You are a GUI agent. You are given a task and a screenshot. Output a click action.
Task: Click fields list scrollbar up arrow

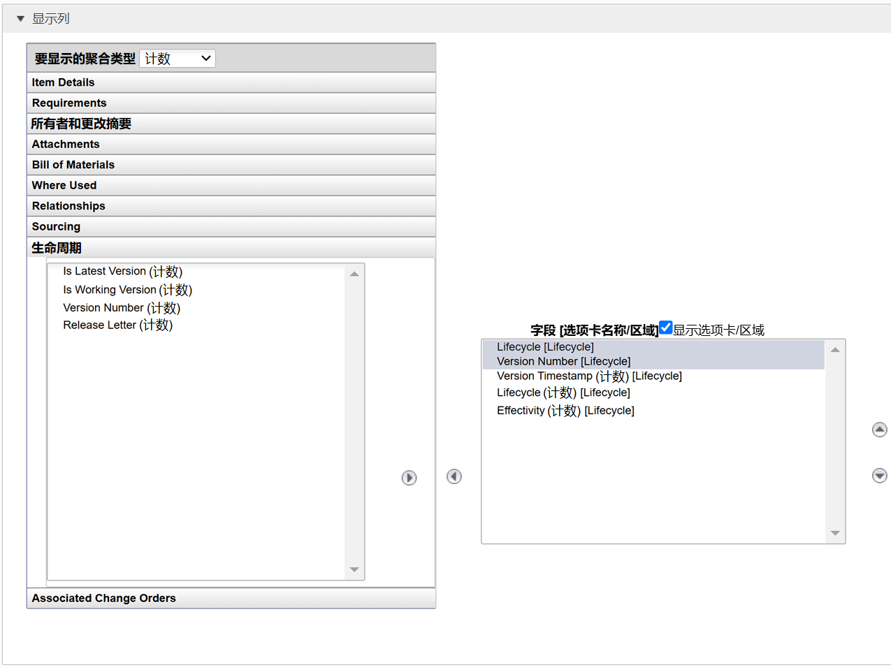pos(835,349)
